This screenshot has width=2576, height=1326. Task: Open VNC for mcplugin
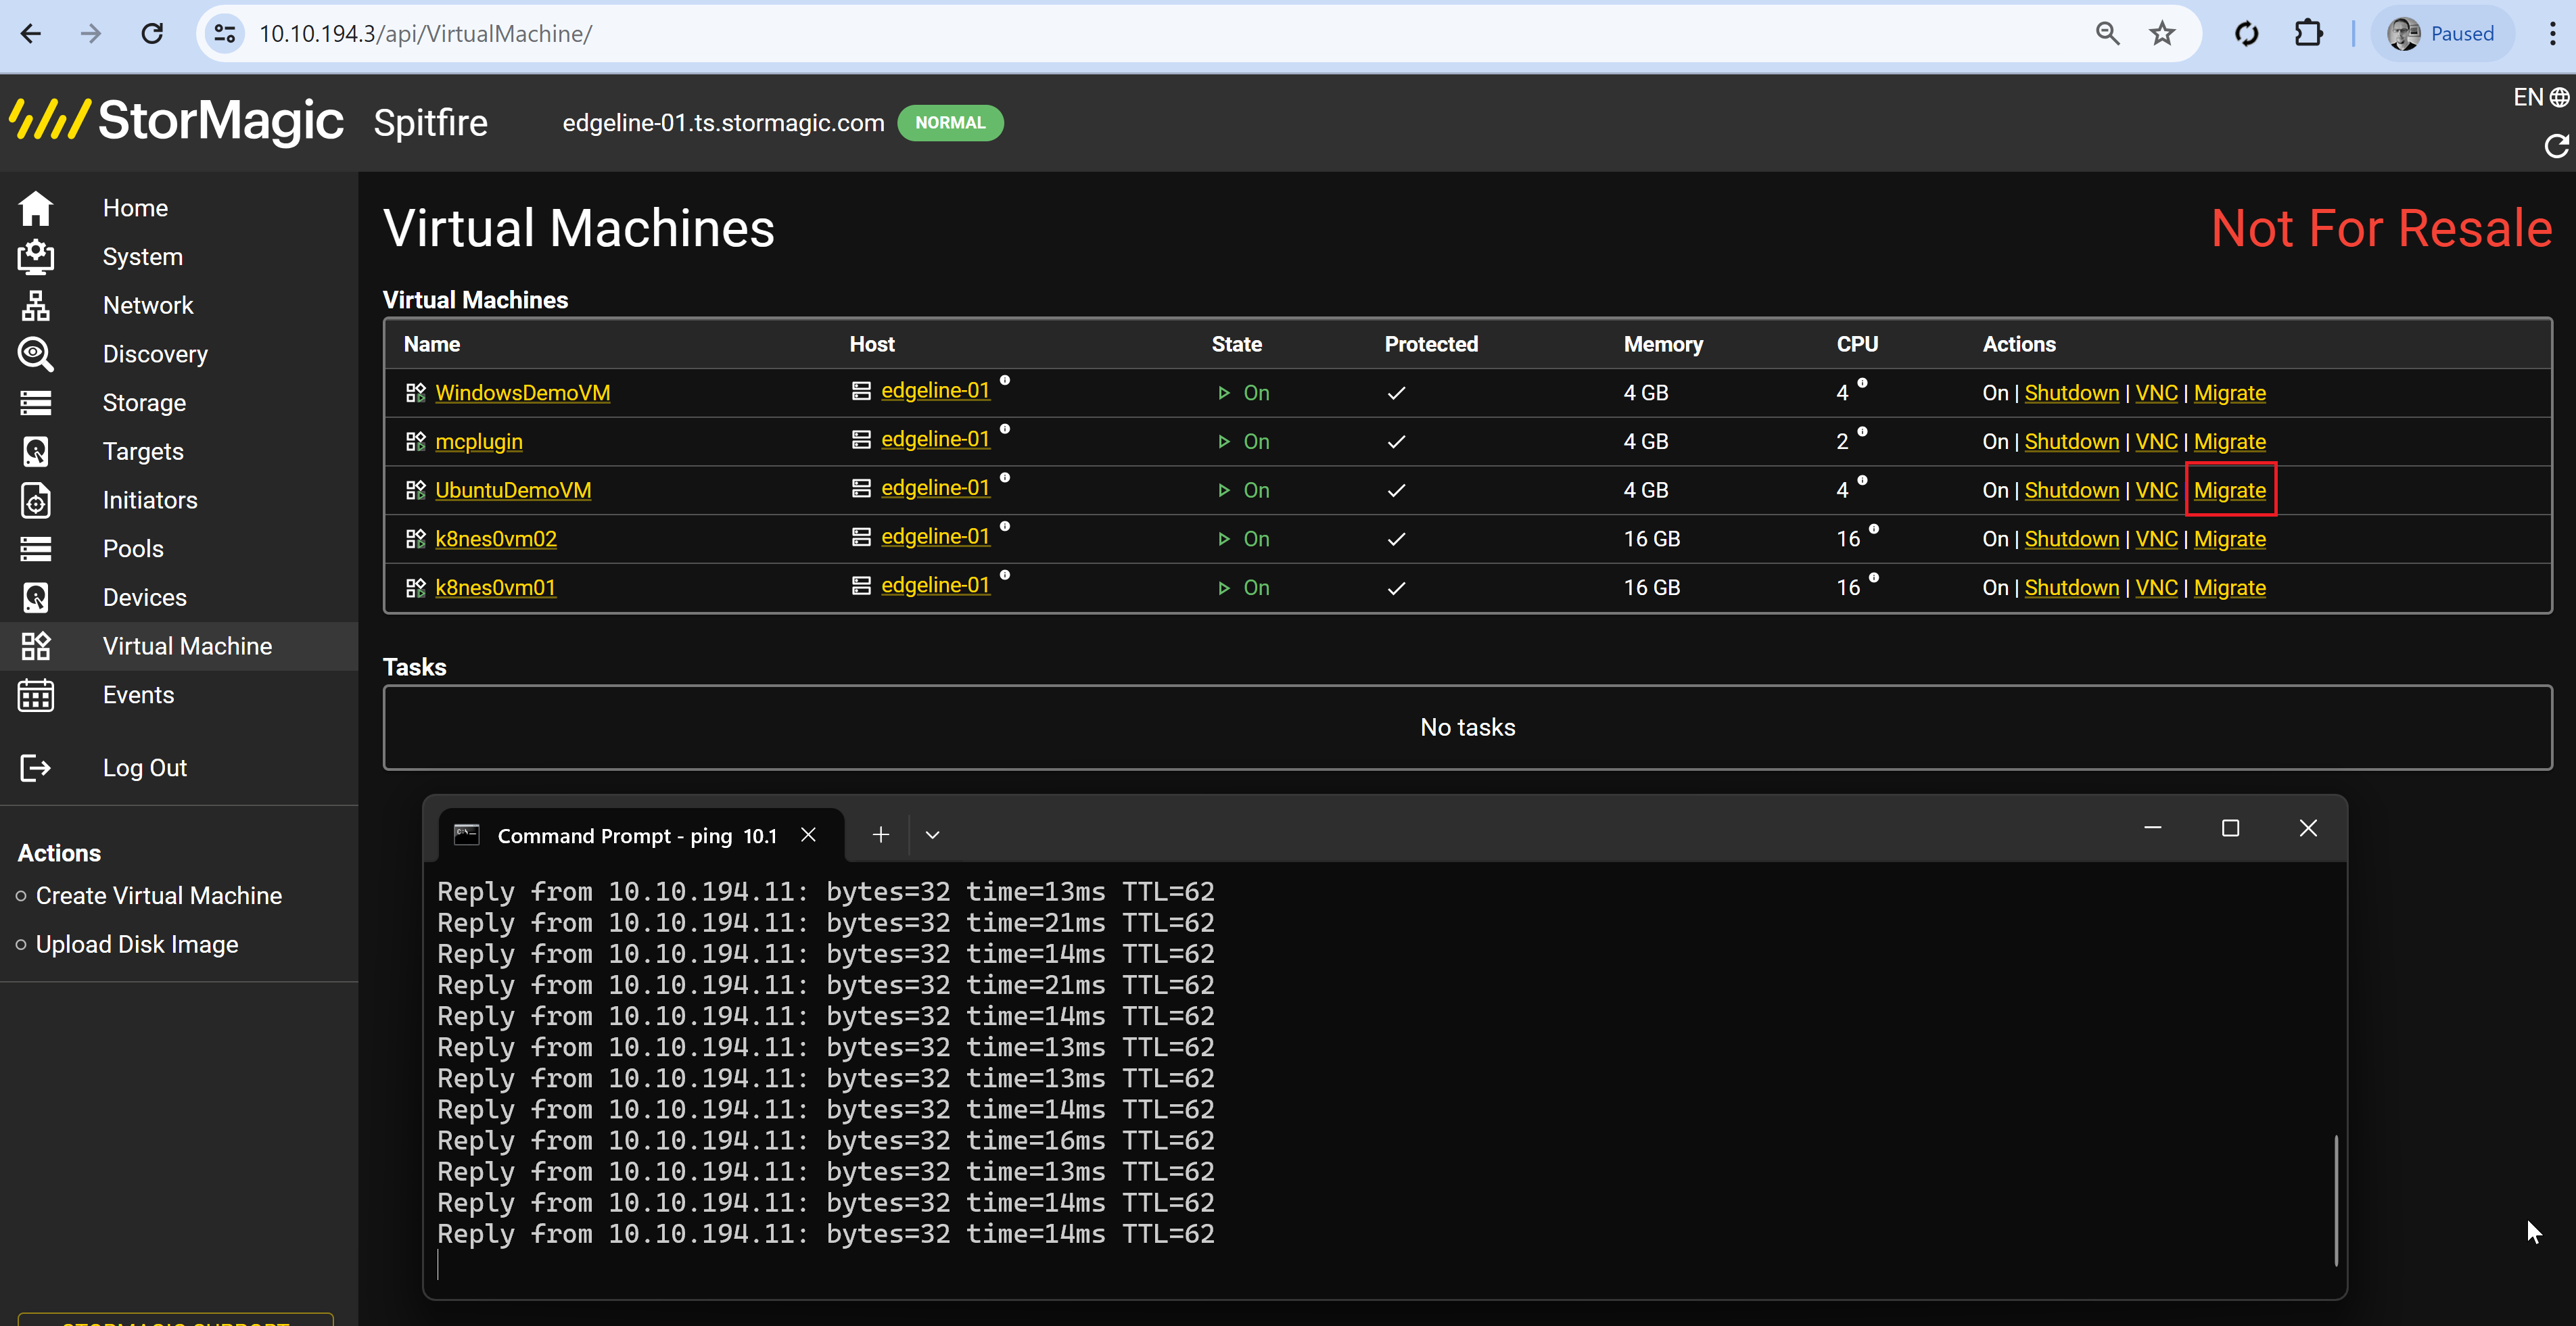2156,442
